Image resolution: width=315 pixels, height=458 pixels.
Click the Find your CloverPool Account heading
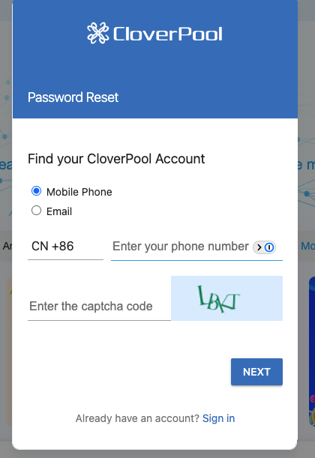116,159
